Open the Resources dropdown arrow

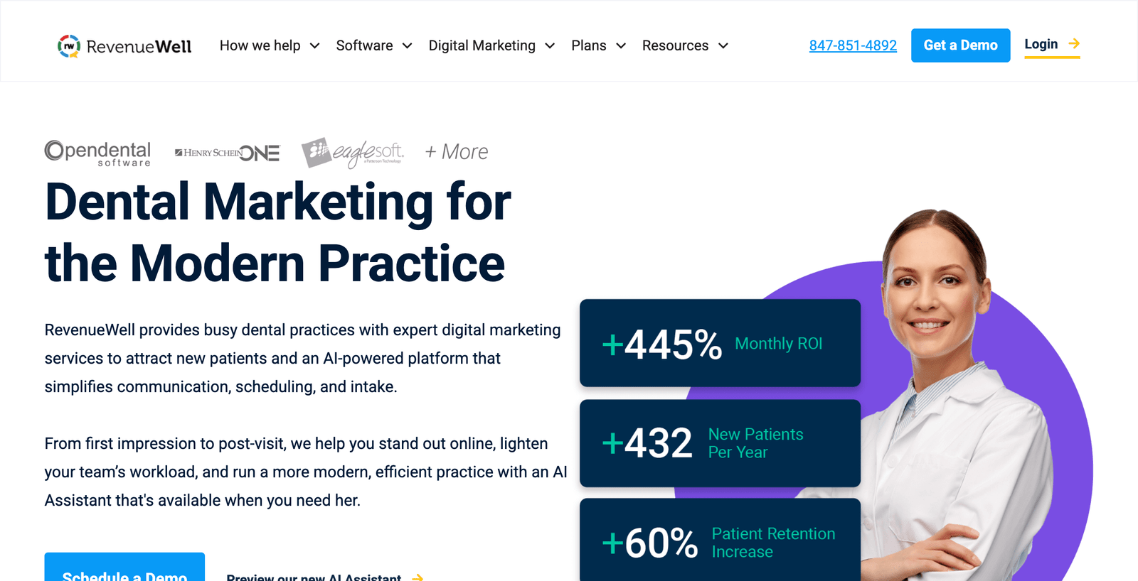(x=723, y=46)
